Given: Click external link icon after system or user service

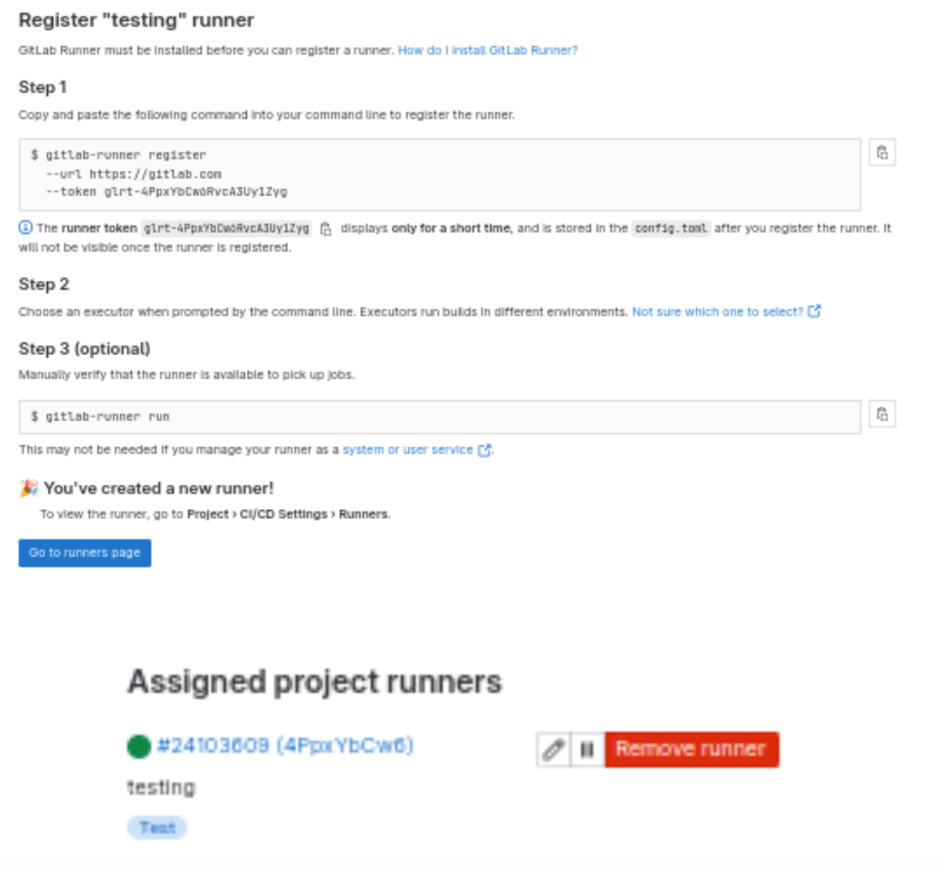Looking at the screenshot, I should pyautogui.click(x=484, y=450).
